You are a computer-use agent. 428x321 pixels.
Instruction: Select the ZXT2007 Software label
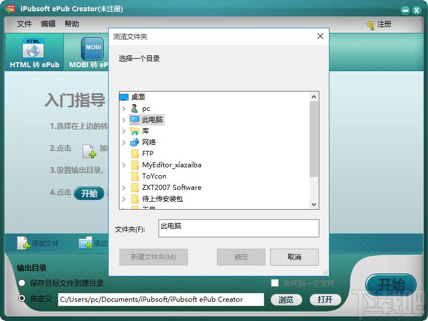tap(172, 188)
